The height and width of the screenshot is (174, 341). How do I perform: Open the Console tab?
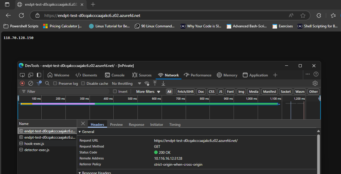[115, 75]
